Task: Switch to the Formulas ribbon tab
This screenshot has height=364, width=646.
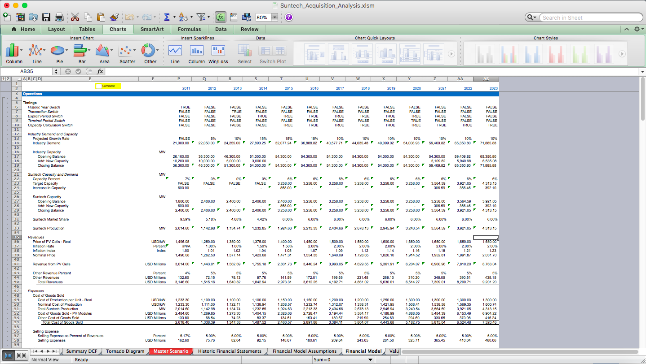Action: (x=189, y=28)
